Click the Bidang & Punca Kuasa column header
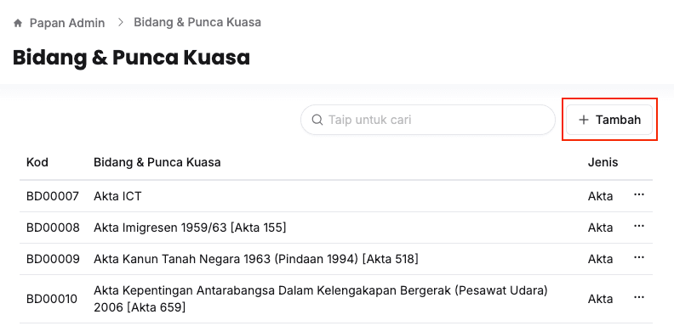The image size is (674, 326). click(157, 162)
